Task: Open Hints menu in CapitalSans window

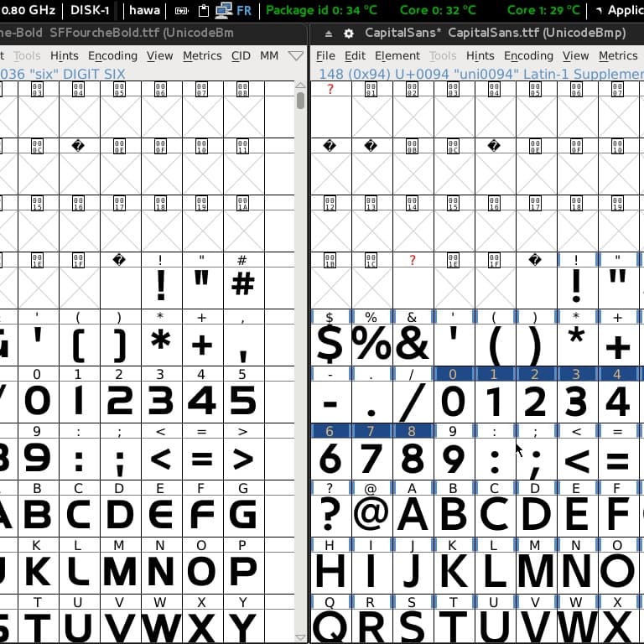Action: point(480,55)
